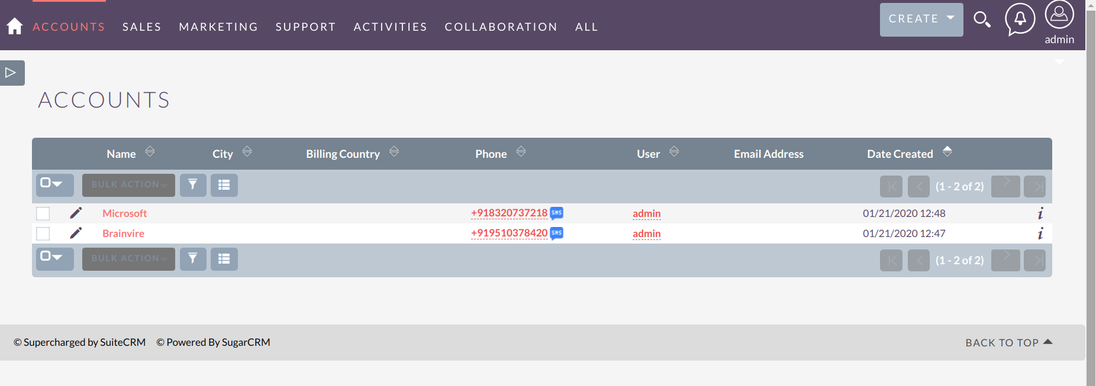Open the Sales menu
Image resolution: width=1096 pixels, height=386 pixels.
click(x=142, y=27)
